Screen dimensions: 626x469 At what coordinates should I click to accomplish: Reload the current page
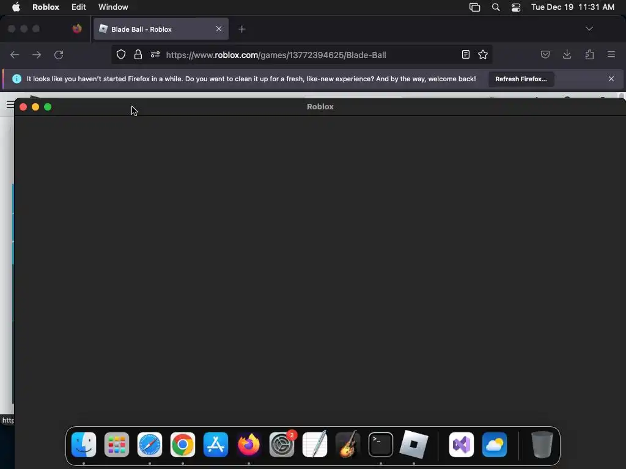[x=59, y=54]
